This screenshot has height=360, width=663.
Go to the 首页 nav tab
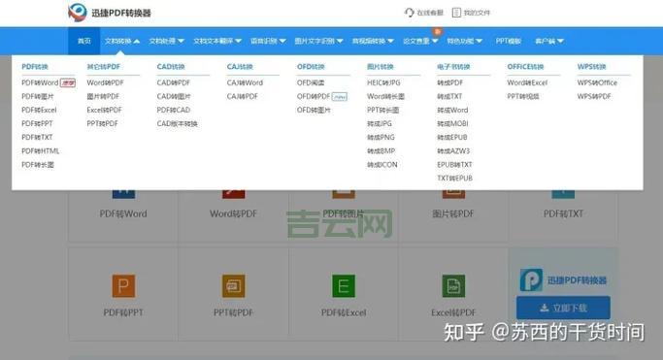point(84,41)
